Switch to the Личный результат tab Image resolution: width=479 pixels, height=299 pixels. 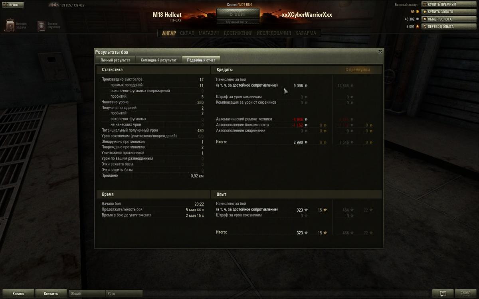click(115, 60)
